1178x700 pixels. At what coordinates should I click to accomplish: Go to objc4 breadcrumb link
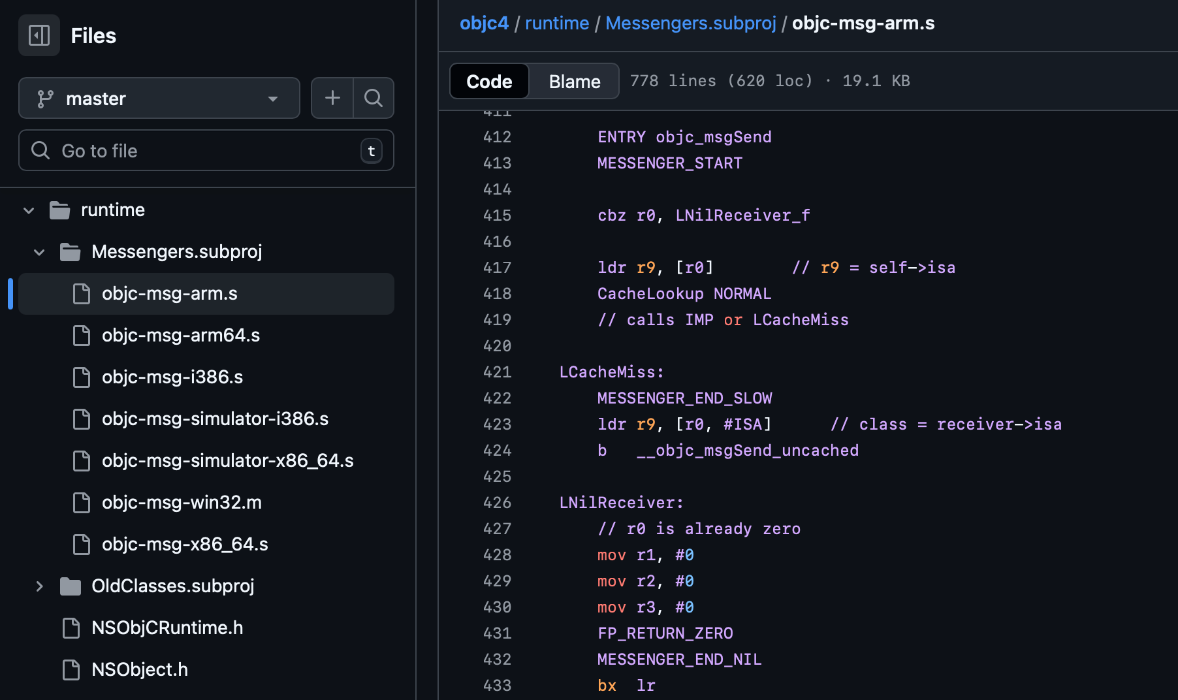click(484, 23)
